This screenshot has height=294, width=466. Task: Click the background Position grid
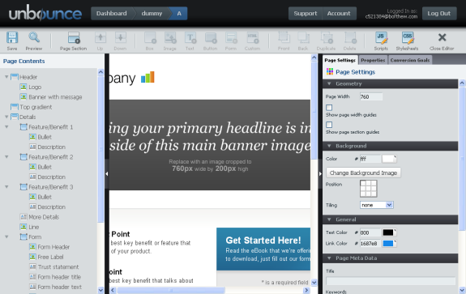pyautogui.click(x=368, y=189)
